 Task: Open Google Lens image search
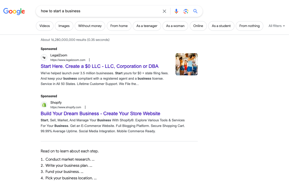pyautogui.click(x=186, y=11)
